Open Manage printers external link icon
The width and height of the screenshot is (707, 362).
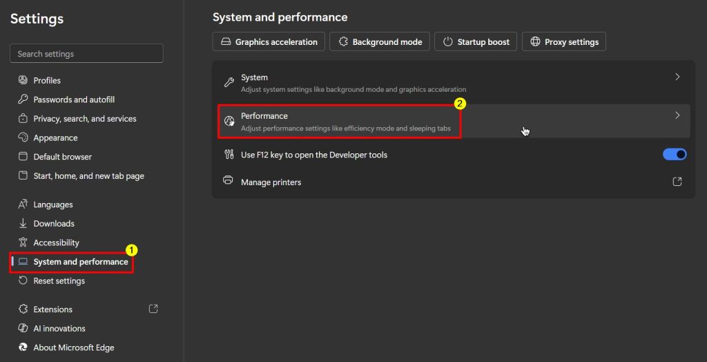[x=677, y=182]
